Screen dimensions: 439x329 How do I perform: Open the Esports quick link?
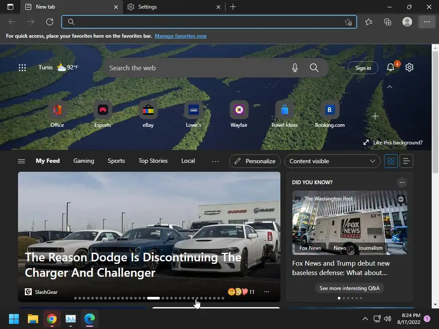tap(103, 114)
